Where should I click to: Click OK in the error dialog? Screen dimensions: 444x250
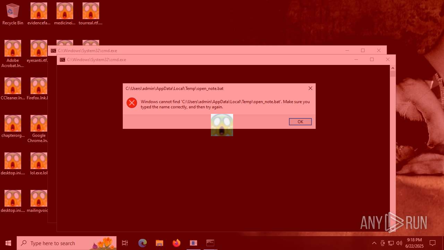300,122
